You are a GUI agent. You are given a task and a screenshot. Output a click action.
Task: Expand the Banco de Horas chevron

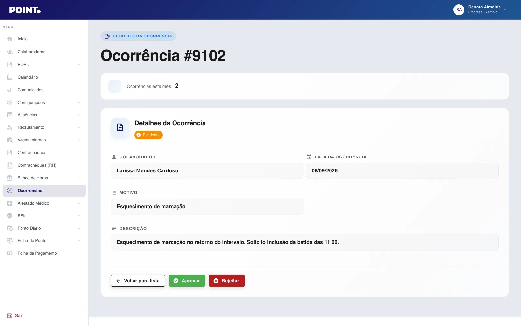click(x=79, y=178)
